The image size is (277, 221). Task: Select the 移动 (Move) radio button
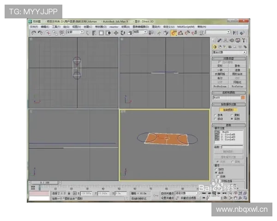pos(215,119)
